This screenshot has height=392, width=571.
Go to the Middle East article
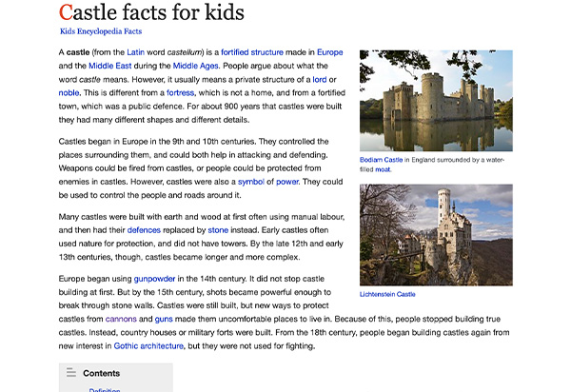tap(110, 66)
